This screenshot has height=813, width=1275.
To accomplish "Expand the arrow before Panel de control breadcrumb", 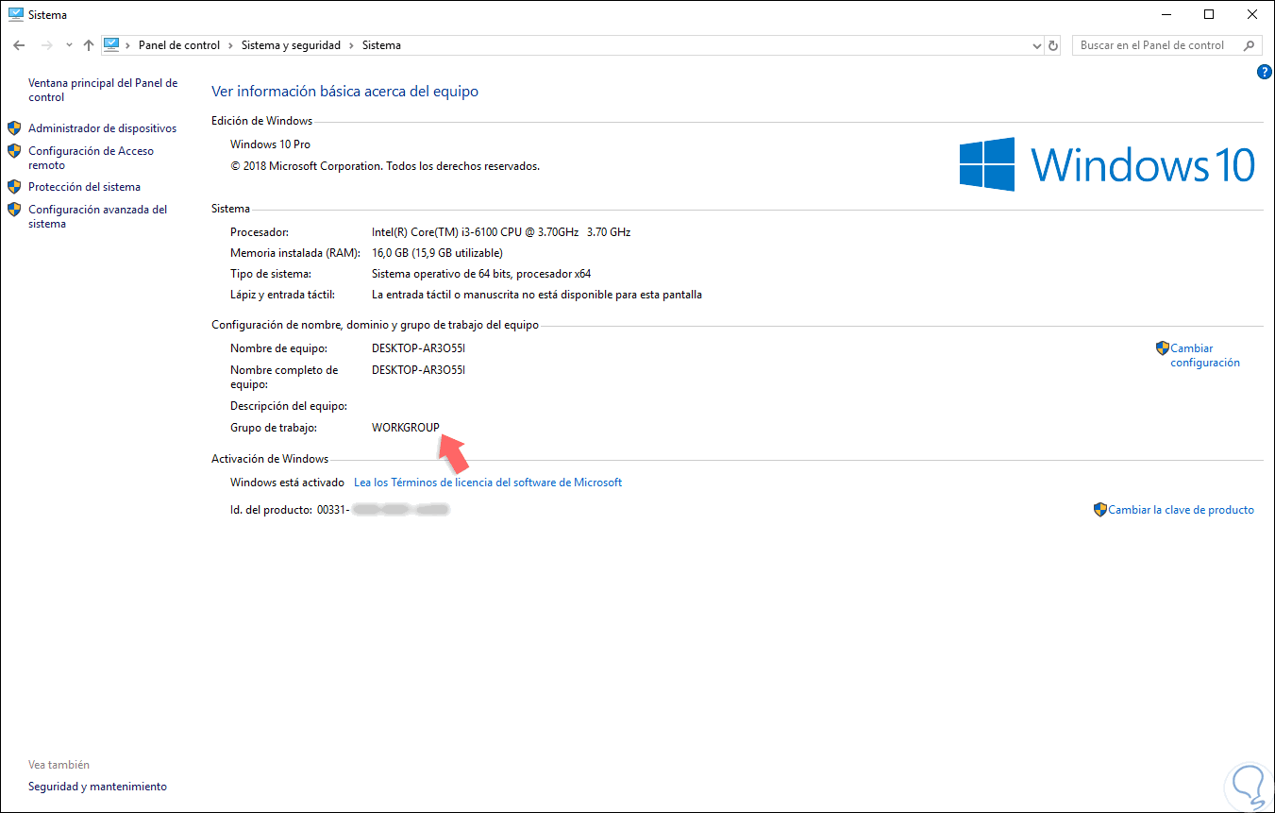I will [x=130, y=45].
